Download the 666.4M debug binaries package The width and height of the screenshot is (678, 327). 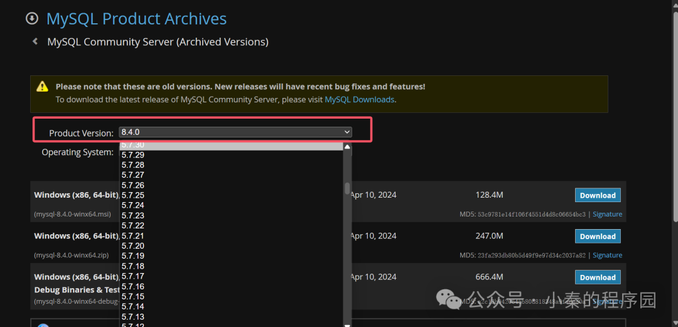pos(598,277)
